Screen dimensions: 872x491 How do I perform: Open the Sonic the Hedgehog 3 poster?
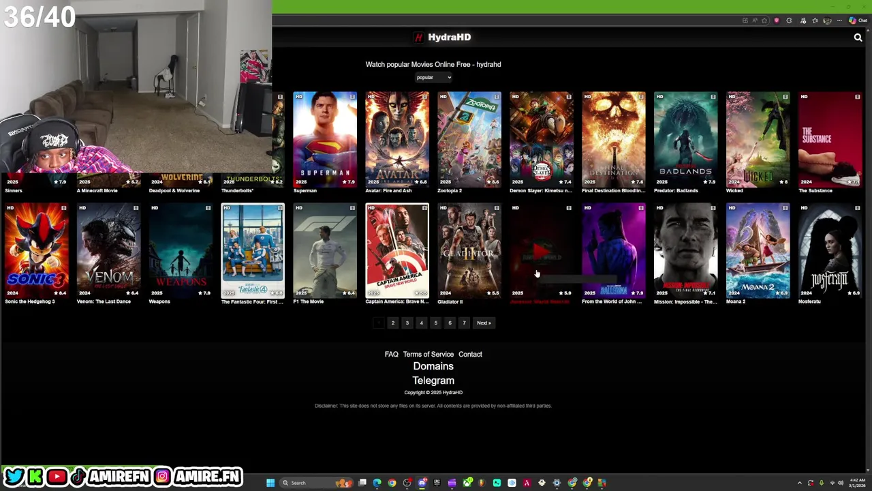coord(36,250)
